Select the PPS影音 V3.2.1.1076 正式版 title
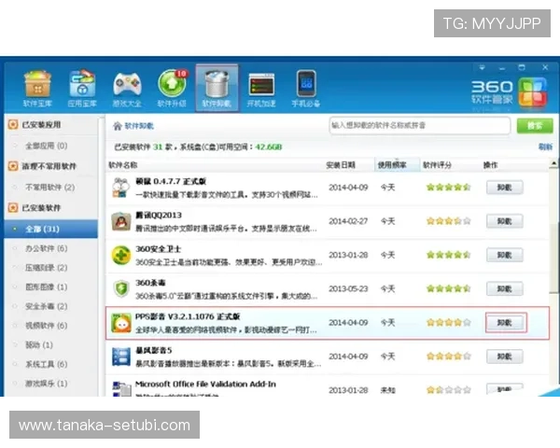The image size is (560, 448). point(188,316)
